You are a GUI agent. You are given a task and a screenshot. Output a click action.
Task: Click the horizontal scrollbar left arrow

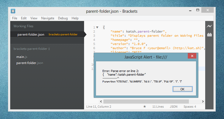[101, 101]
